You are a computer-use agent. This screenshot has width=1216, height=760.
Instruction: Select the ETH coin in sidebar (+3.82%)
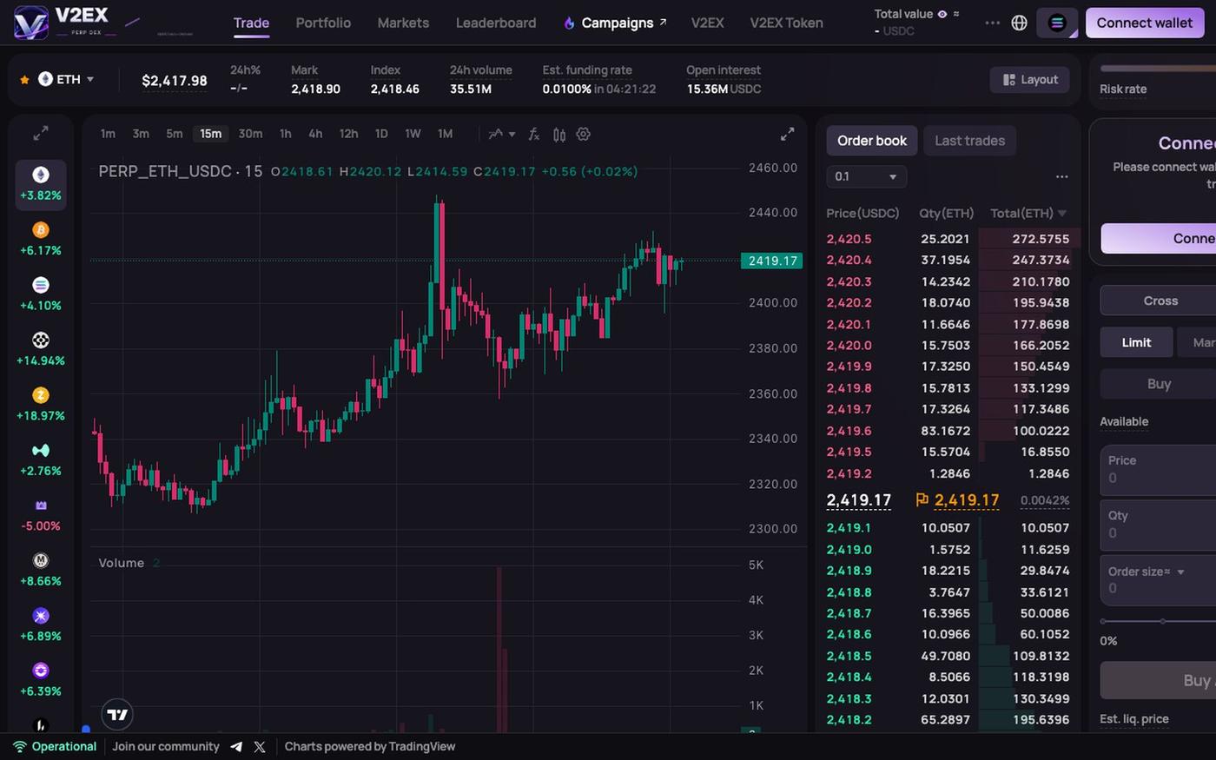point(41,184)
